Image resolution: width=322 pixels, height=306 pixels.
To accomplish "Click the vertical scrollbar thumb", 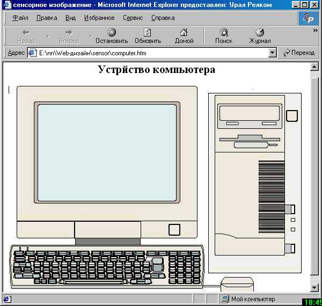I will 314,177.
